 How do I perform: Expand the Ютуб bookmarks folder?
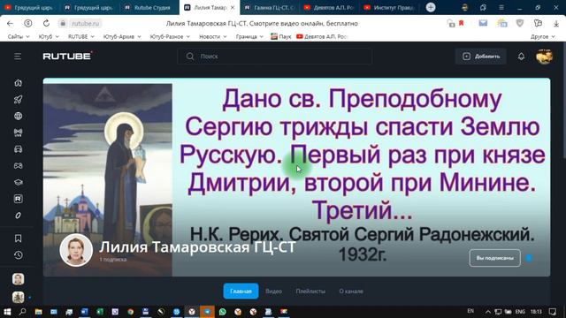pyautogui.click(x=49, y=36)
